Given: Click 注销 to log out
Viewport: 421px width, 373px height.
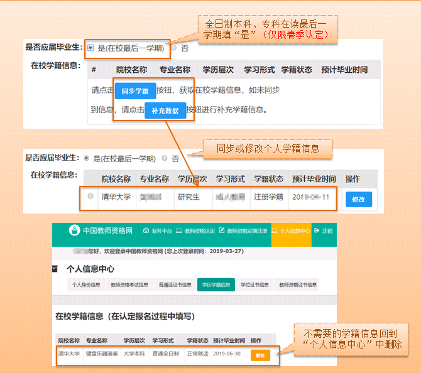Looking at the screenshot, I should pyautogui.click(x=324, y=231).
